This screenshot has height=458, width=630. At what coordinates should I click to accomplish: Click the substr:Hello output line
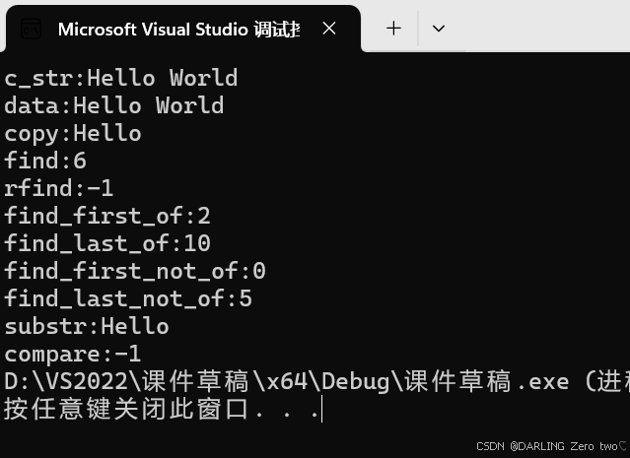pos(87,326)
